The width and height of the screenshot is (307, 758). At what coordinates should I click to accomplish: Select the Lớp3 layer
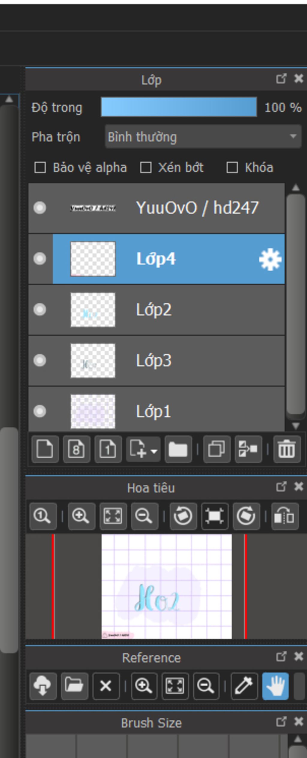pos(180,360)
